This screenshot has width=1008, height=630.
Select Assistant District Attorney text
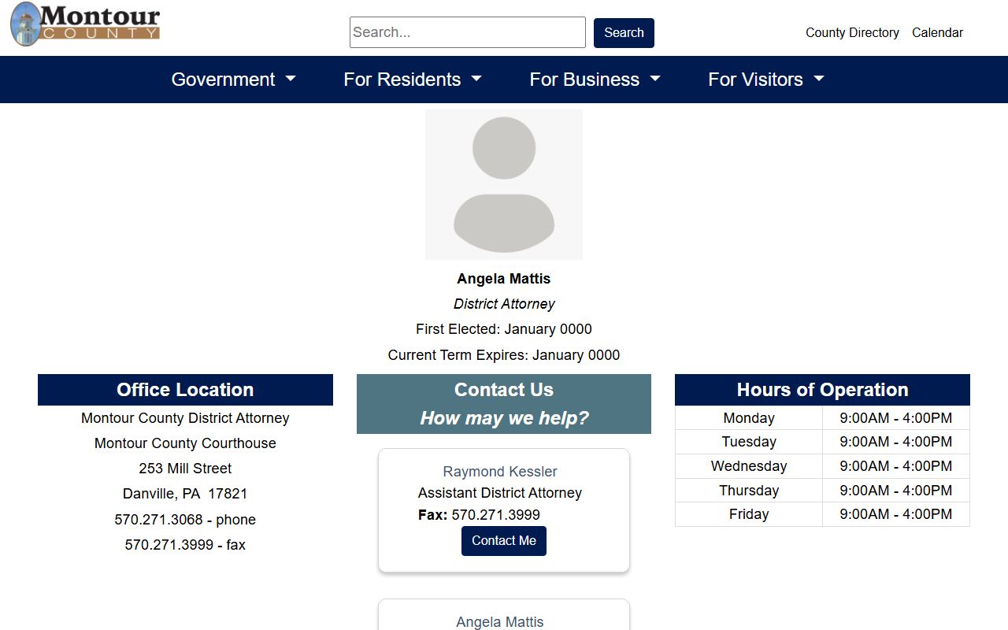click(500, 493)
